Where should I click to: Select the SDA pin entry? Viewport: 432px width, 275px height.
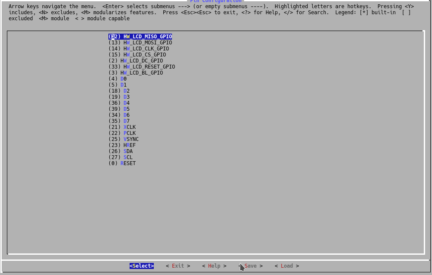point(123,151)
